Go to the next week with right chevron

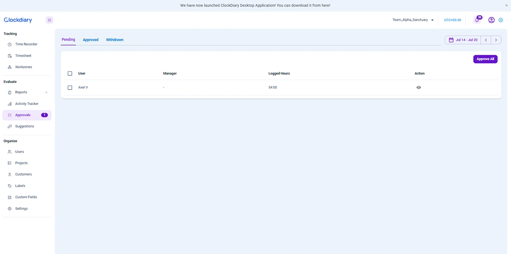pyautogui.click(x=496, y=40)
